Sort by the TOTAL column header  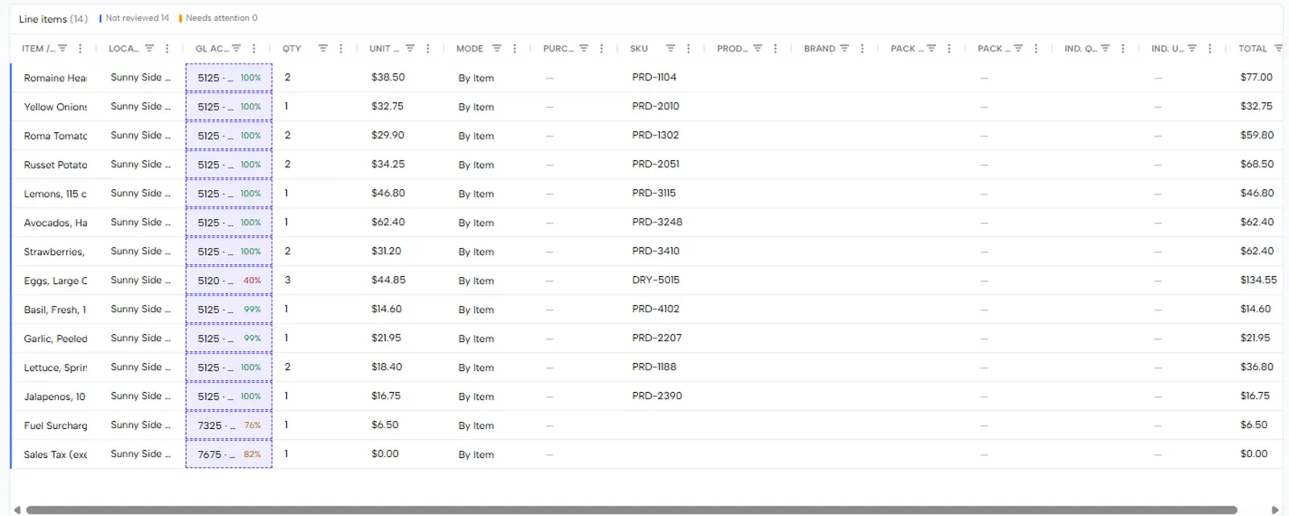pos(1253,48)
